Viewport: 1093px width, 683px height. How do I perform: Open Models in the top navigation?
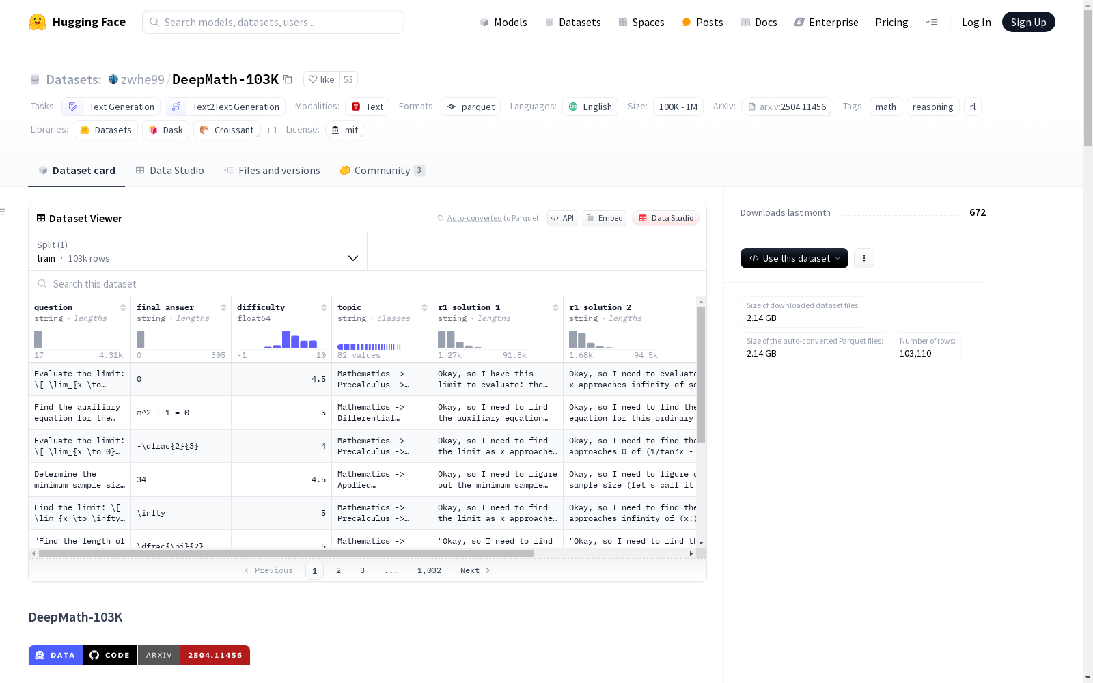click(x=503, y=22)
